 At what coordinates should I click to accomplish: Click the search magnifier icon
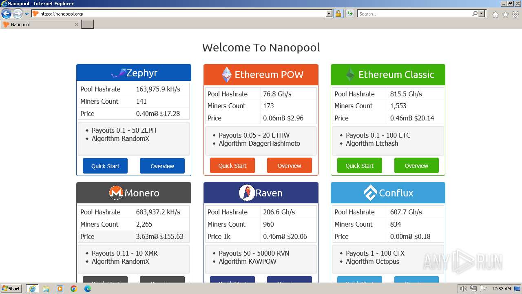[x=475, y=14]
